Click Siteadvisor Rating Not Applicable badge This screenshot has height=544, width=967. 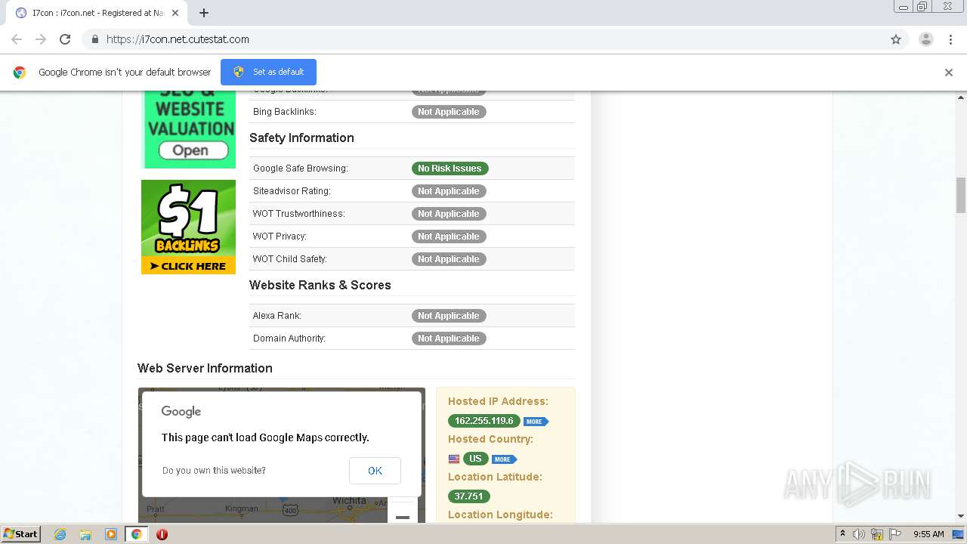click(449, 191)
